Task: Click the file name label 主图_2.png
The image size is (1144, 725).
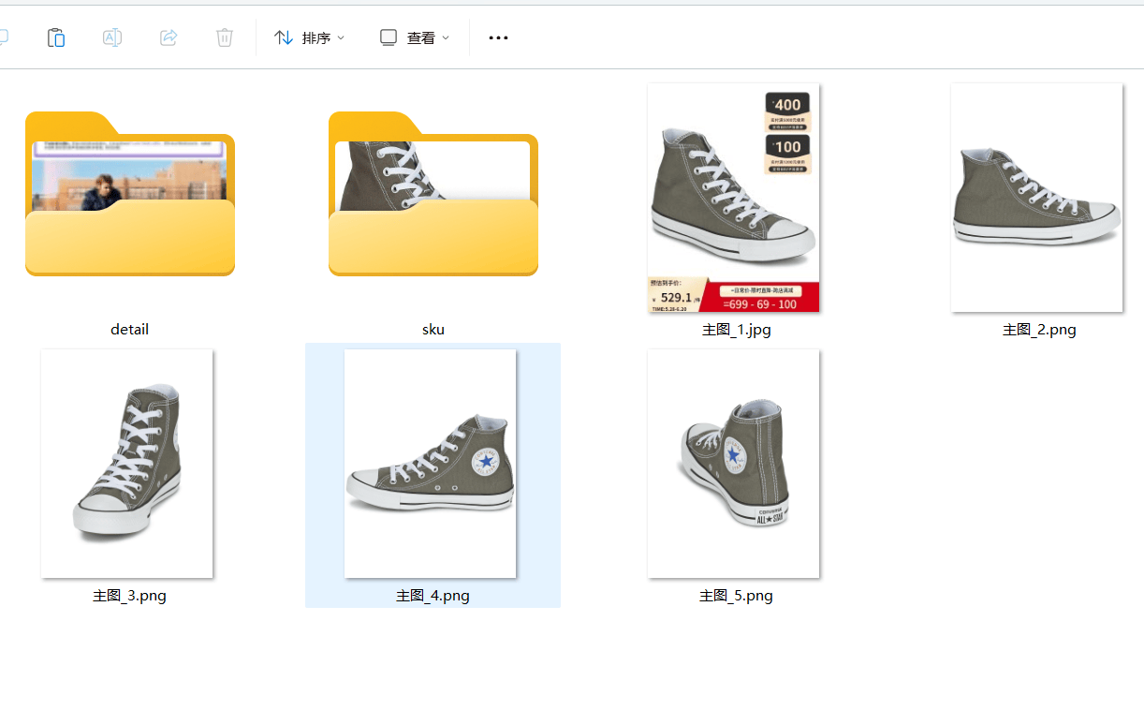Action: tap(1039, 330)
